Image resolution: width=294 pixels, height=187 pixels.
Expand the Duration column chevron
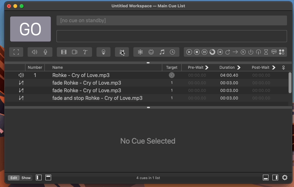[239, 68]
